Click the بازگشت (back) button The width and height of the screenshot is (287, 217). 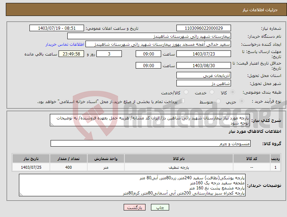click(x=135, y=207)
